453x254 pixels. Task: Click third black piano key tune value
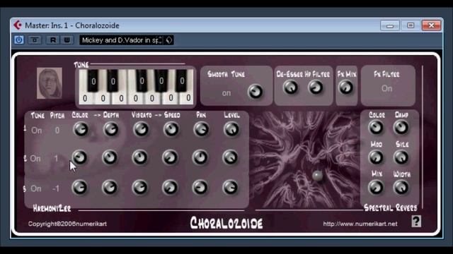(x=142, y=81)
